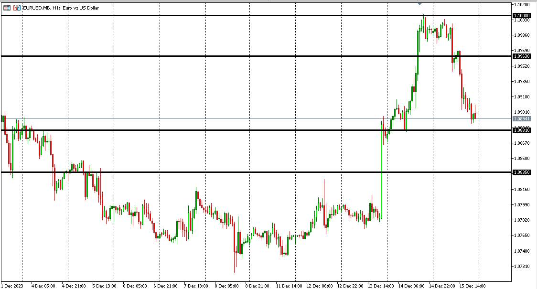Screen dimensions: 537x289
Task: Click the chart shift triangle marker
Action: coord(419,3)
